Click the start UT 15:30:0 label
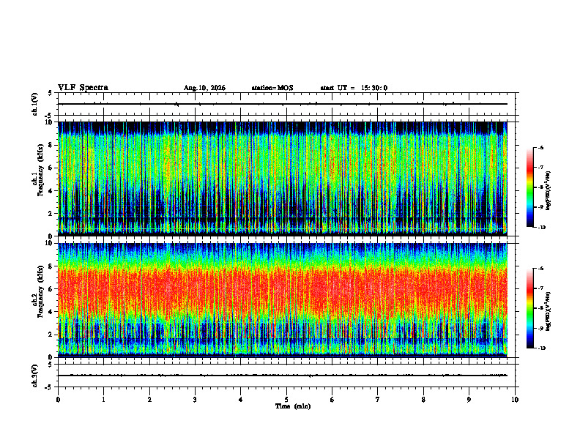 pos(354,88)
